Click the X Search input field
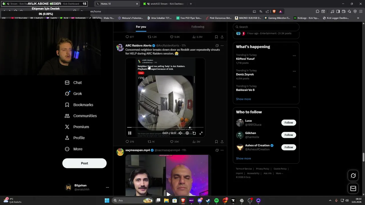This screenshot has height=205, width=365. pyautogui.click(x=266, y=27)
